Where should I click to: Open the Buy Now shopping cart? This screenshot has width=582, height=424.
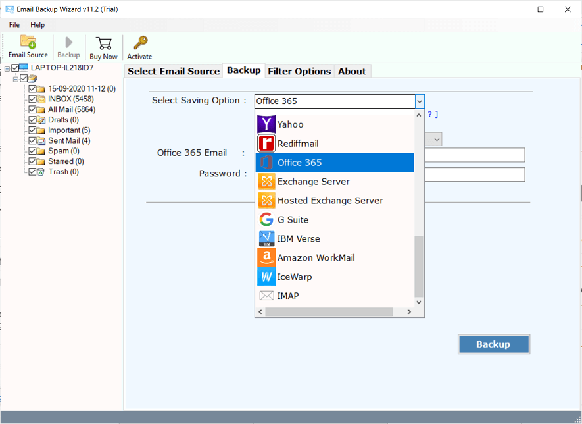[x=103, y=43]
